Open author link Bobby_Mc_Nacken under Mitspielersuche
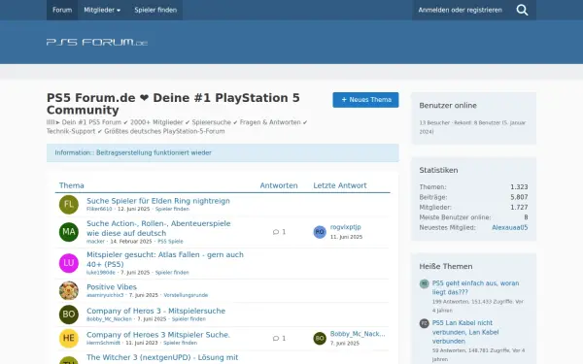Screen dimensions: 583x364 pyautogui.click(x=109, y=319)
